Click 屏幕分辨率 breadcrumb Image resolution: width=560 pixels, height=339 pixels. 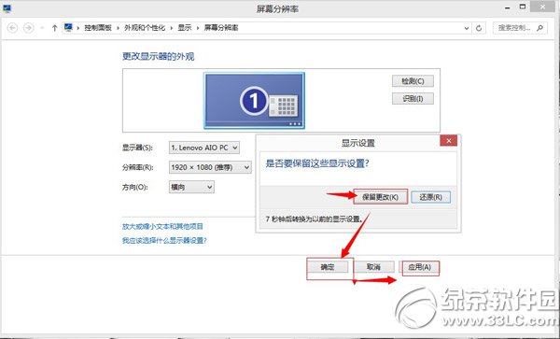[x=221, y=28]
